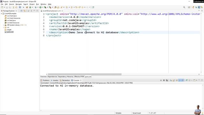Open the Search menu
Screen dimensions: 204x115
coord(25,4)
